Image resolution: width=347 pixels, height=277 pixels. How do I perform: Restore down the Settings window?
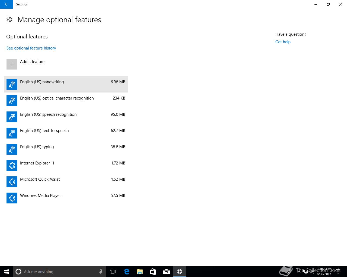coord(328,4)
